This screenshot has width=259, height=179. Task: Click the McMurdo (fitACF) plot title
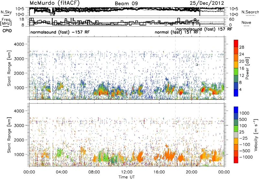coord(54,3)
